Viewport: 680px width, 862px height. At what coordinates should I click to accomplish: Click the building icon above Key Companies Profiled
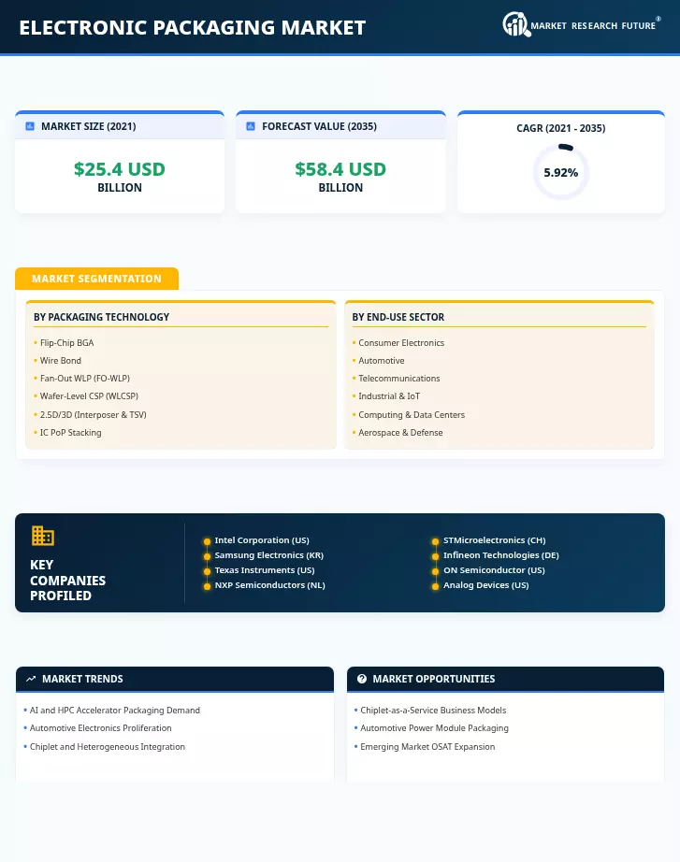(x=42, y=536)
